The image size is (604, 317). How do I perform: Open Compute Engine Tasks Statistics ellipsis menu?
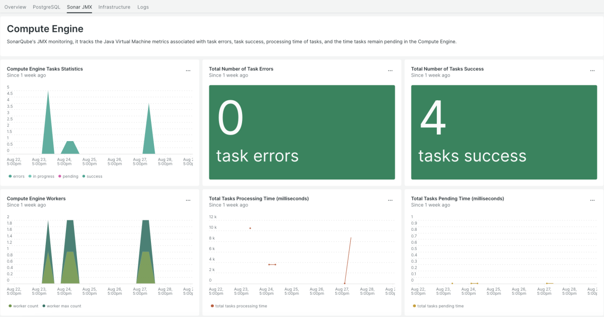click(188, 71)
